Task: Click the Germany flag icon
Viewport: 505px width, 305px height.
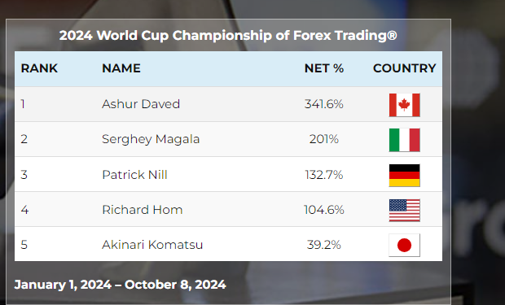Action: [x=405, y=176]
